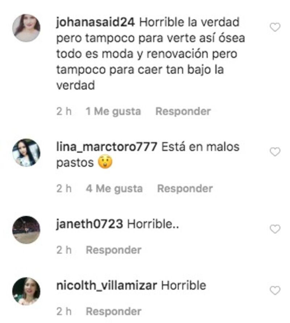Reply to janeth0723's Horrible.. comment
Image resolution: width=290 pixels, height=323 pixels.
[x=113, y=250]
